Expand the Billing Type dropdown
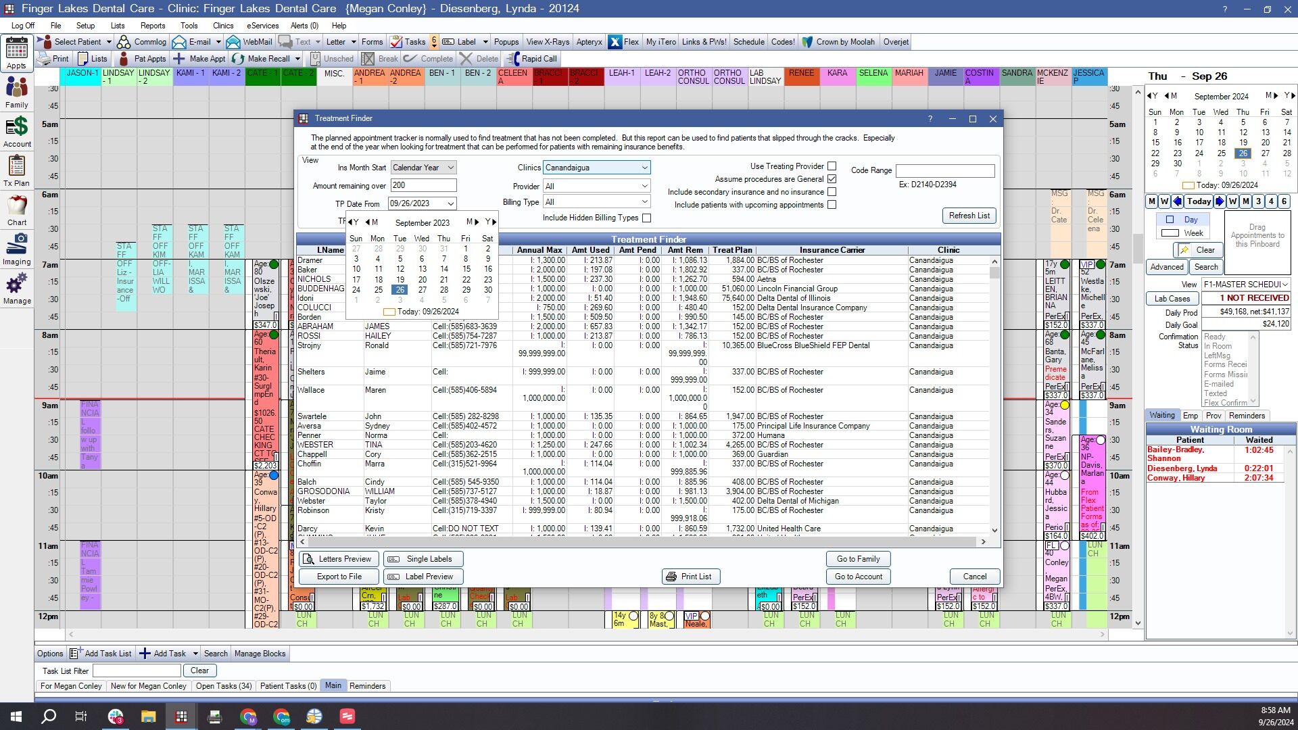Screen dimensions: 1298x730 click(596, 202)
